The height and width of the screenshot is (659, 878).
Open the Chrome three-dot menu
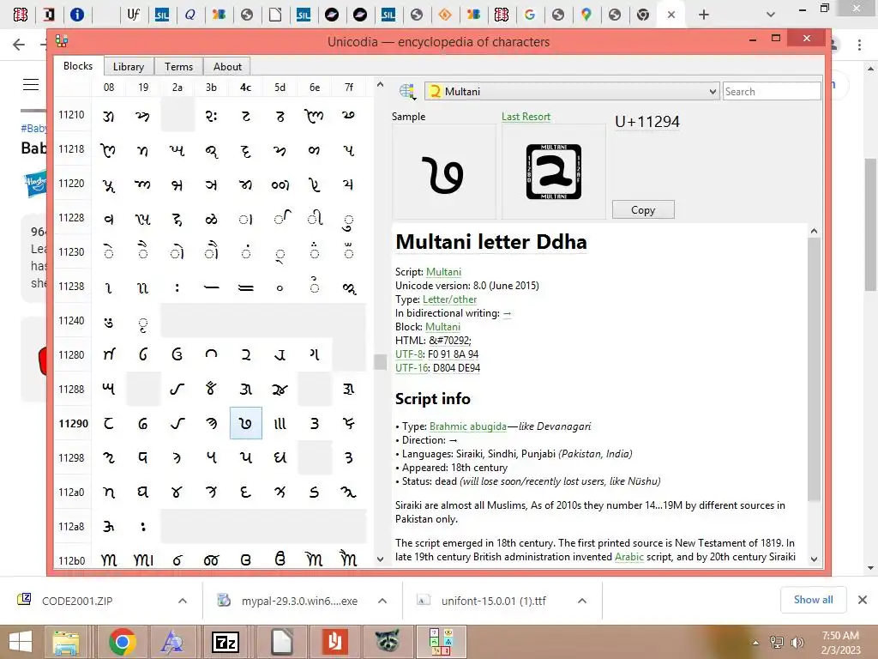pos(859,45)
